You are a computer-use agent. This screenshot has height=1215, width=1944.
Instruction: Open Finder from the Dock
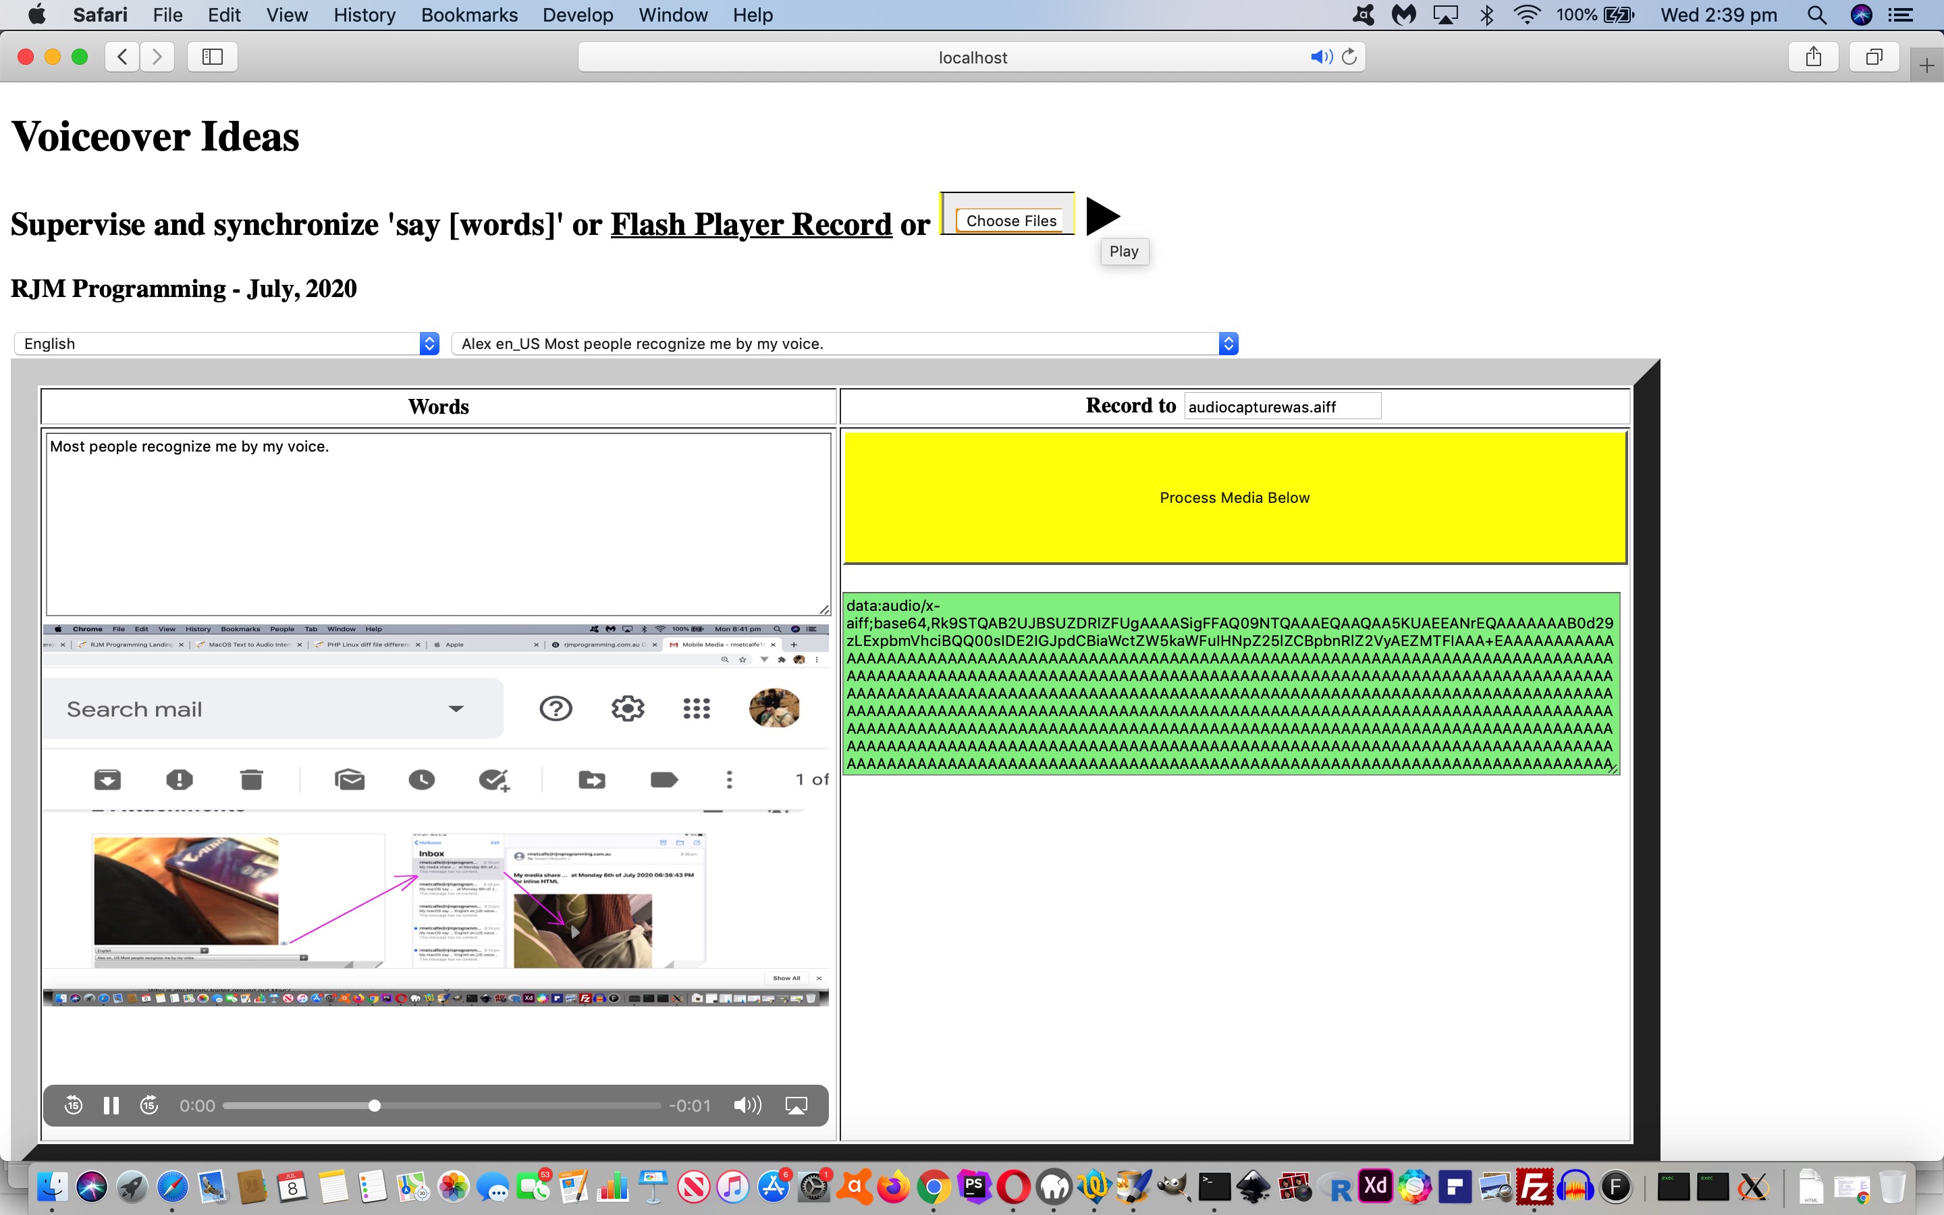coord(52,1185)
